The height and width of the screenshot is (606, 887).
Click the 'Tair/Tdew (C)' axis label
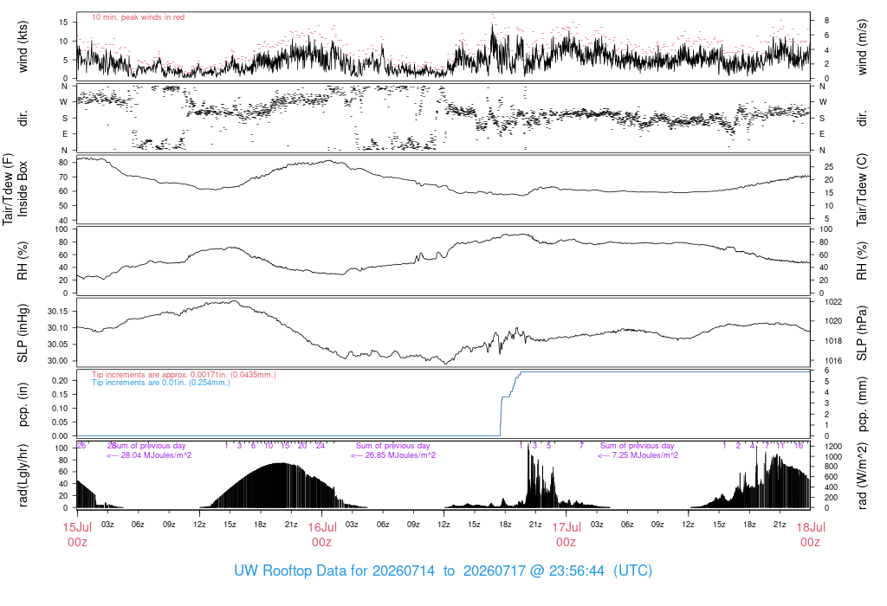pos(862,189)
